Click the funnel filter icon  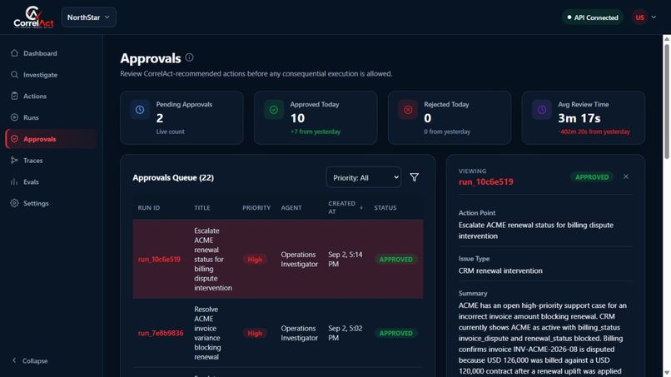tap(415, 177)
